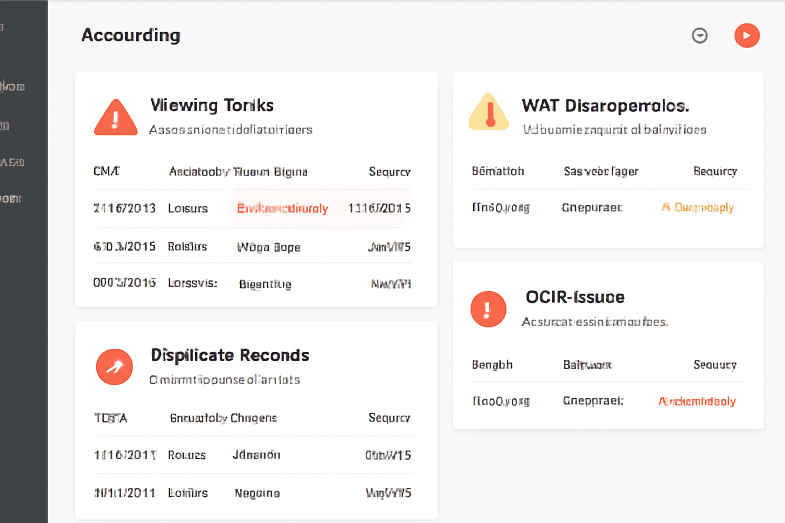This screenshot has width=785, height=523.
Task: Select the 10111/2011 row date
Action: (x=124, y=493)
